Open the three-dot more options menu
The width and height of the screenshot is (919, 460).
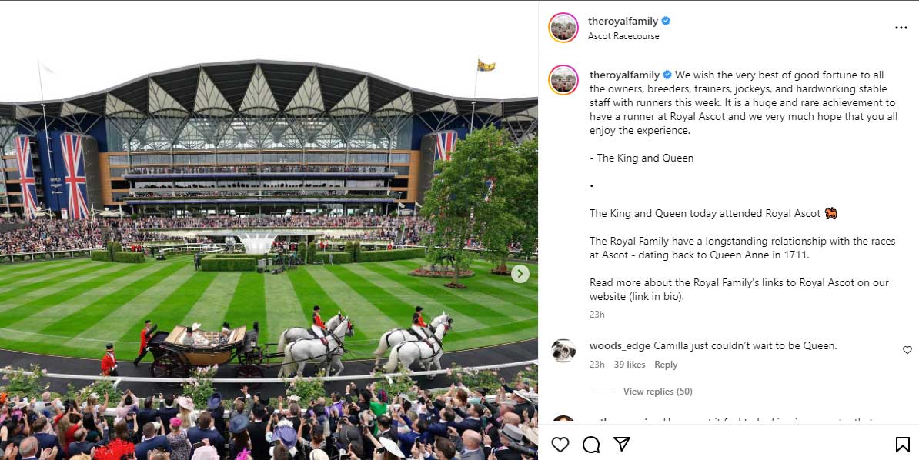point(901,28)
